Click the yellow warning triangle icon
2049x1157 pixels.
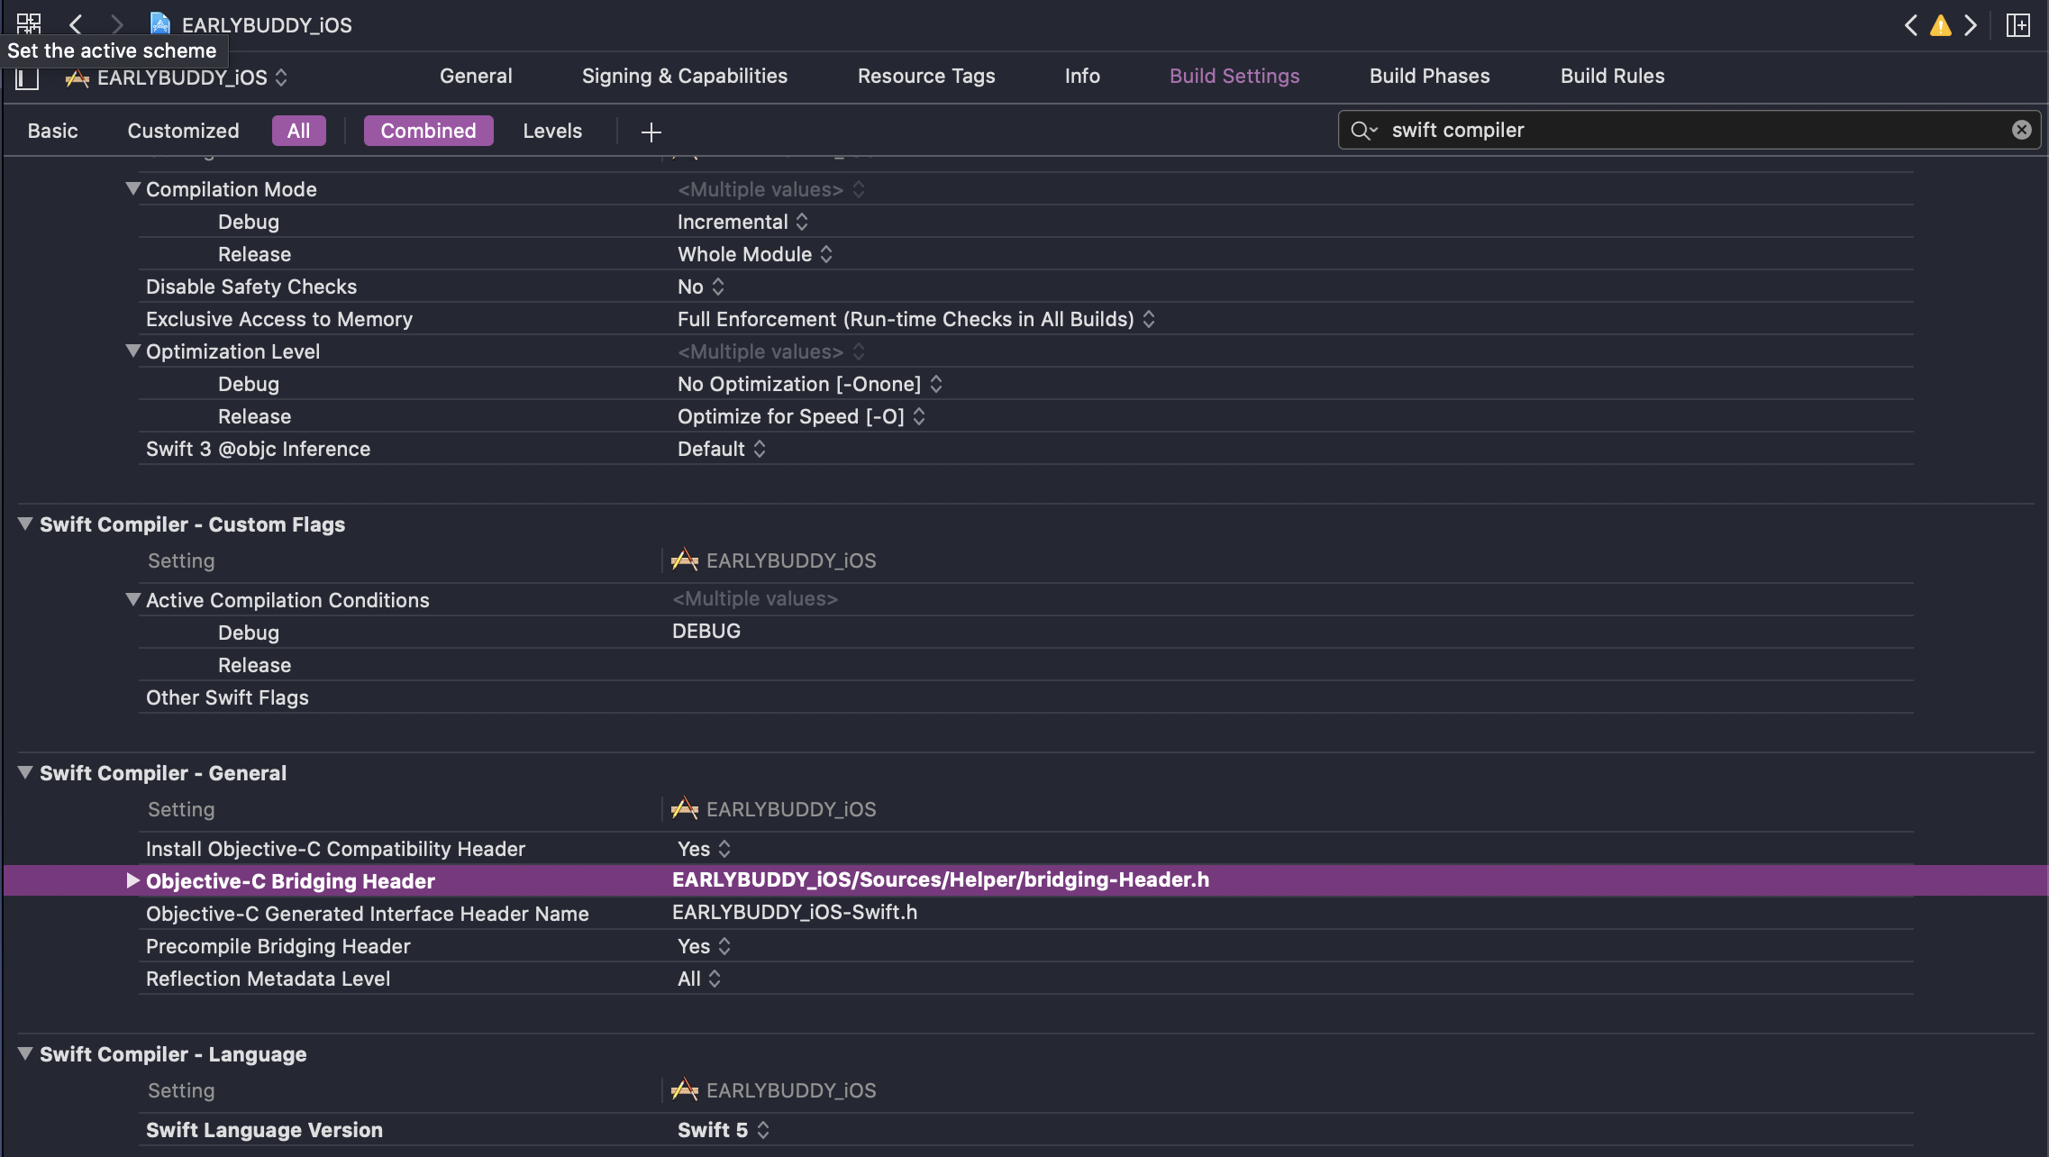(1940, 25)
